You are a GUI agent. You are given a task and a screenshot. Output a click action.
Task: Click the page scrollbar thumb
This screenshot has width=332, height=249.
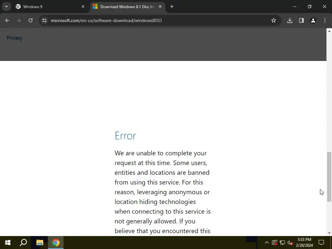point(329,177)
